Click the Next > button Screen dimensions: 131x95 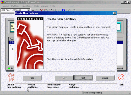point(84,78)
